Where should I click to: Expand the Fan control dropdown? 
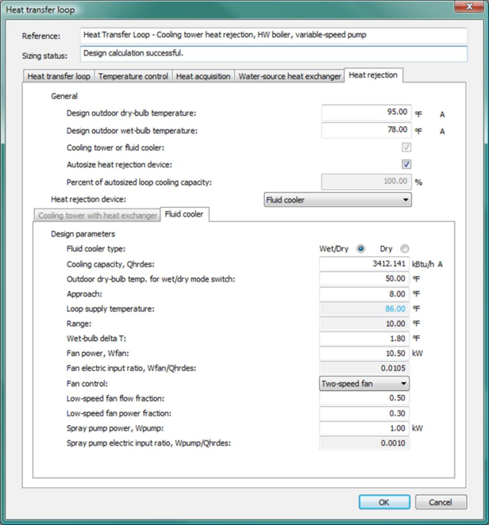pos(364,383)
